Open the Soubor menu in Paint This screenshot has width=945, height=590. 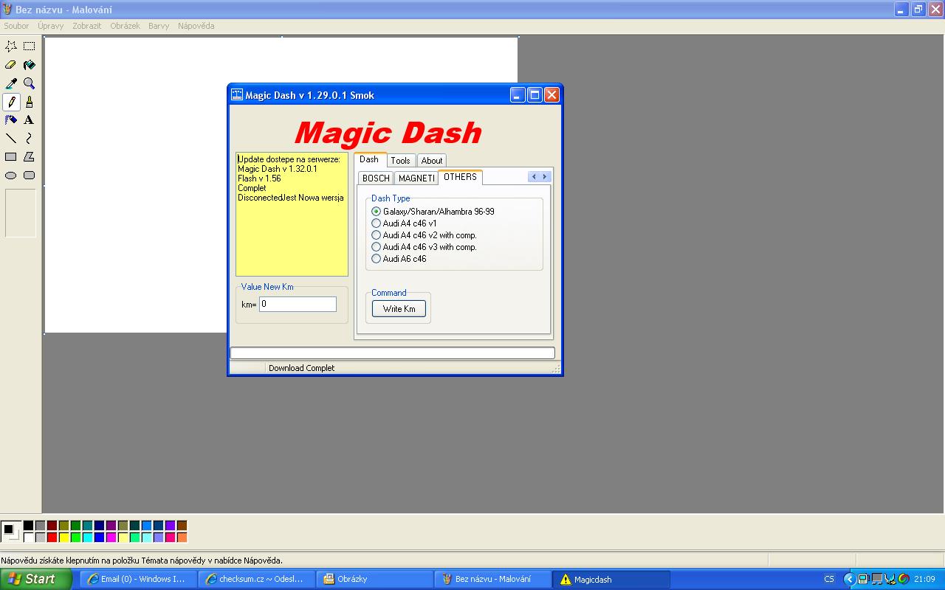[16, 26]
